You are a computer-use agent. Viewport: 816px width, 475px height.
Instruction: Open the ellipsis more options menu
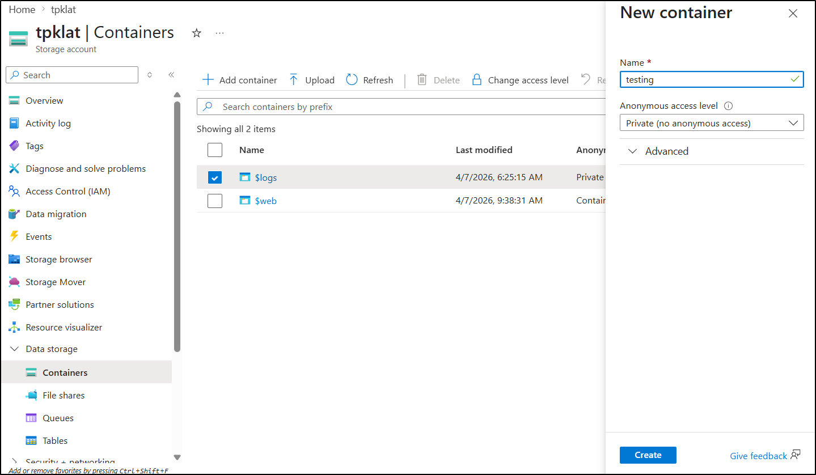click(x=220, y=33)
